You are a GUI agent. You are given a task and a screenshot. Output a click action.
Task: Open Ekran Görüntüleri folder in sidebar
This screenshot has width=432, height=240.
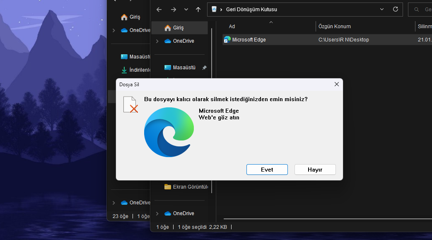(x=186, y=187)
